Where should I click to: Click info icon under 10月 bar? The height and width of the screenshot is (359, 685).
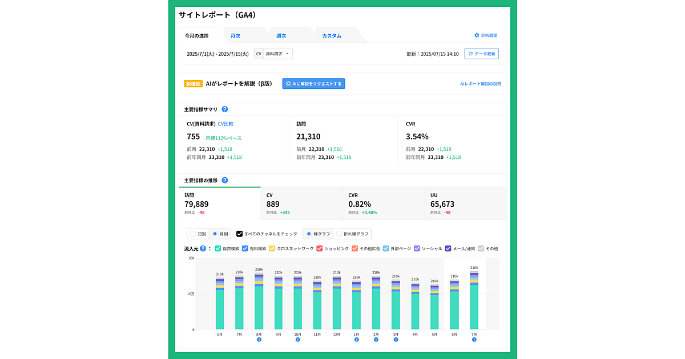pos(297,340)
